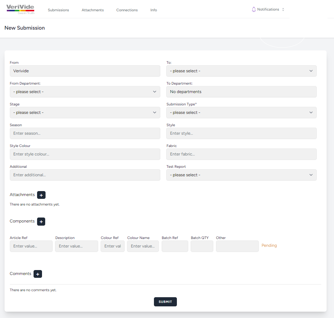Expand the From Department dropdown

[x=85, y=92]
